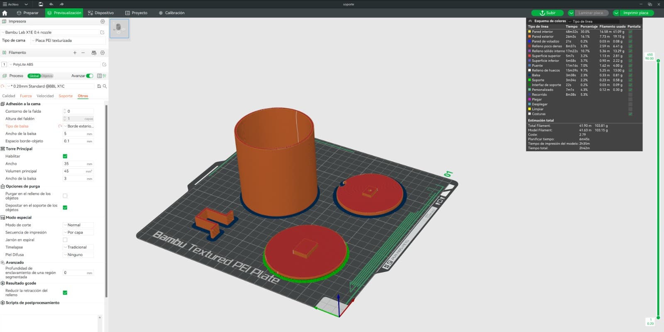Image resolution: width=664 pixels, height=332 pixels.
Task: Click the Imprimir placa button
Action: click(x=636, y=13)
